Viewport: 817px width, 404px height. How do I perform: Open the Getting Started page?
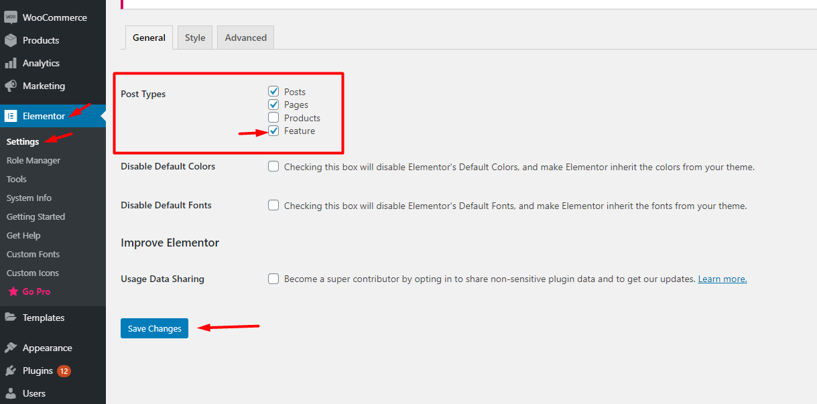point(36,216)
